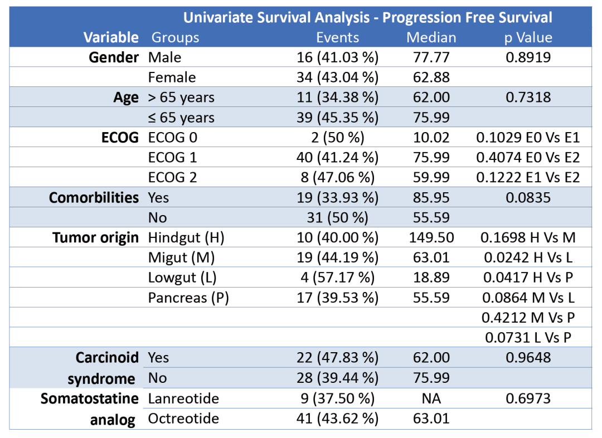Image resolution: width=602 pixels, height=438 pixels.
Task: Click the 'Events' column header
Action: pos(338,38)
